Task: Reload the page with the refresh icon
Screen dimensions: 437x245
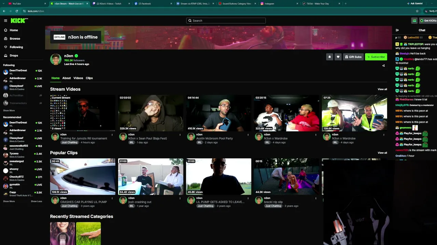Action: tap(17, 11)
